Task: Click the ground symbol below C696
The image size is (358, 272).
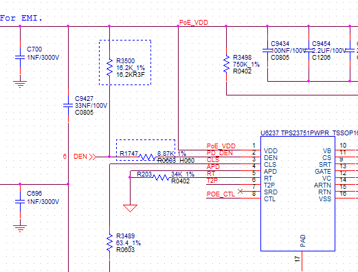Action: (20, 229)
